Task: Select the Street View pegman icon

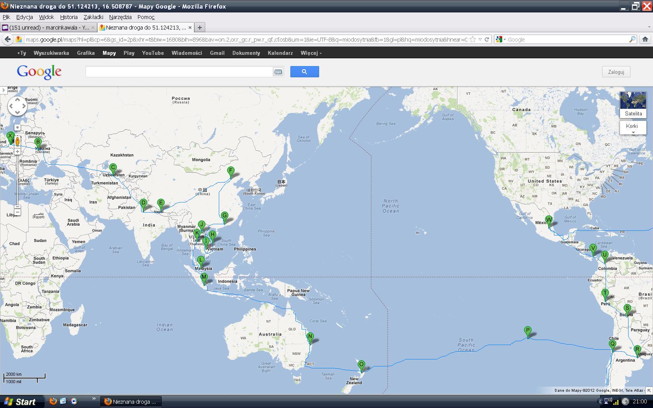Action: point(17,141)
